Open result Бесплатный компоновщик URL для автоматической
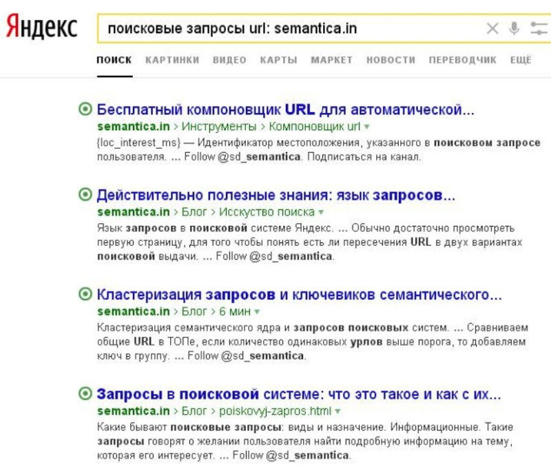The height and width of the screenshot is (469, 551). (285, 110)
